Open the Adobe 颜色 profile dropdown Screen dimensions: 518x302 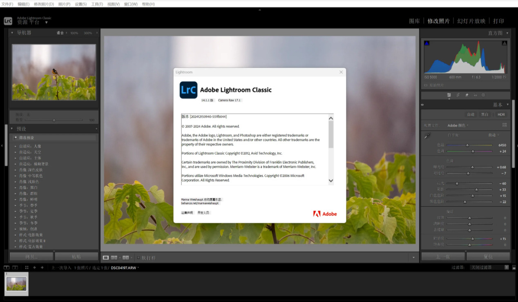[x=458, y=125]
